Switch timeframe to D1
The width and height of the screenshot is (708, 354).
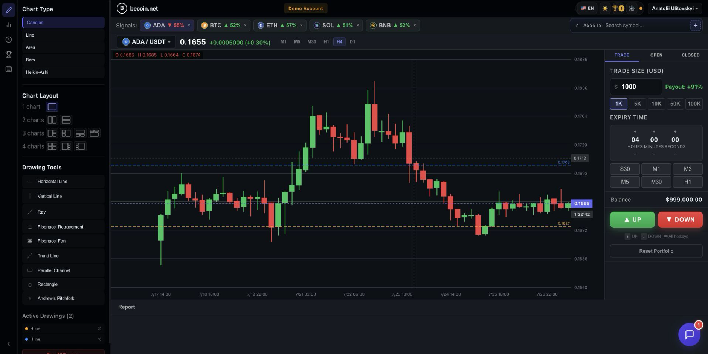coord(352,42)
